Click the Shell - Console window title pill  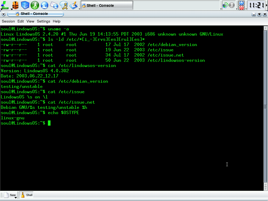(36, 14)
